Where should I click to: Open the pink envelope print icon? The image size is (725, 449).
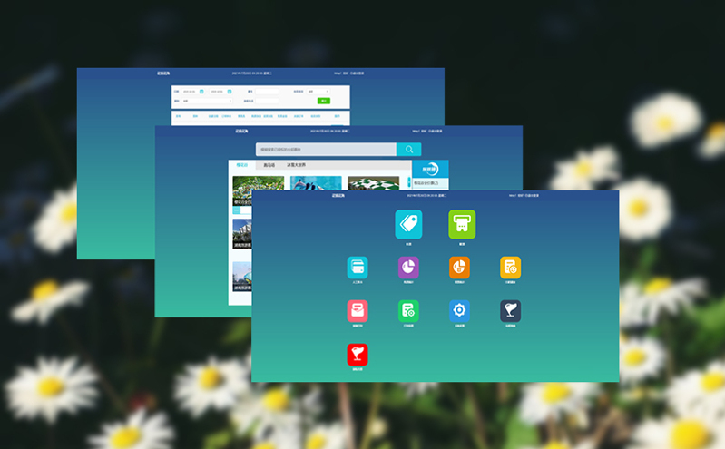click(x=358, y=310)
